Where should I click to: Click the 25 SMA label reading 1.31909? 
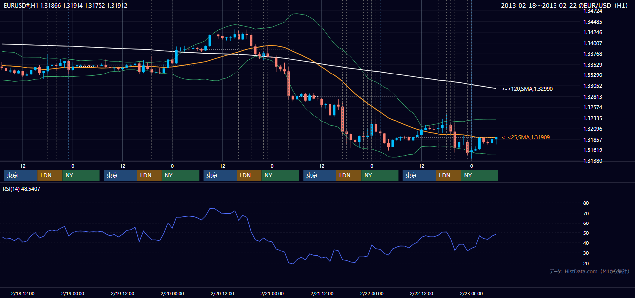(526, 137)
